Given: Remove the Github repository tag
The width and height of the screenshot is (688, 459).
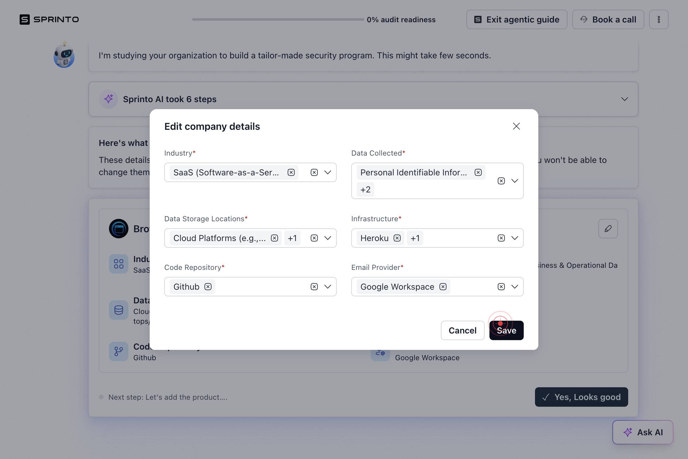Looking at the screenshot, I should 208,287.
